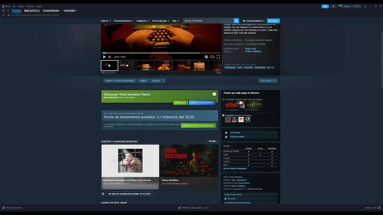
Task: Open the Ayuda menu
Action: click(x=39, y=6)
